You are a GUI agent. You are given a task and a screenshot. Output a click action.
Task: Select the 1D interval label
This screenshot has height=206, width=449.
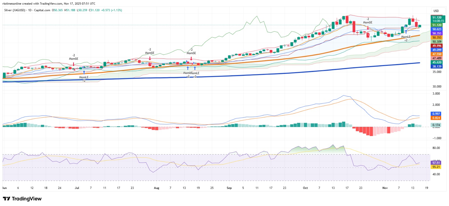[30, 10]
